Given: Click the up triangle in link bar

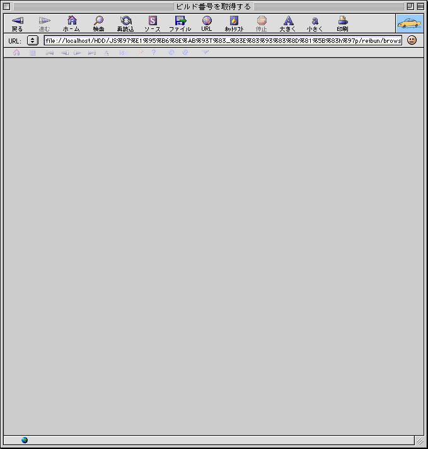Looking at the screenshot, I should click(x=107, y=53).
